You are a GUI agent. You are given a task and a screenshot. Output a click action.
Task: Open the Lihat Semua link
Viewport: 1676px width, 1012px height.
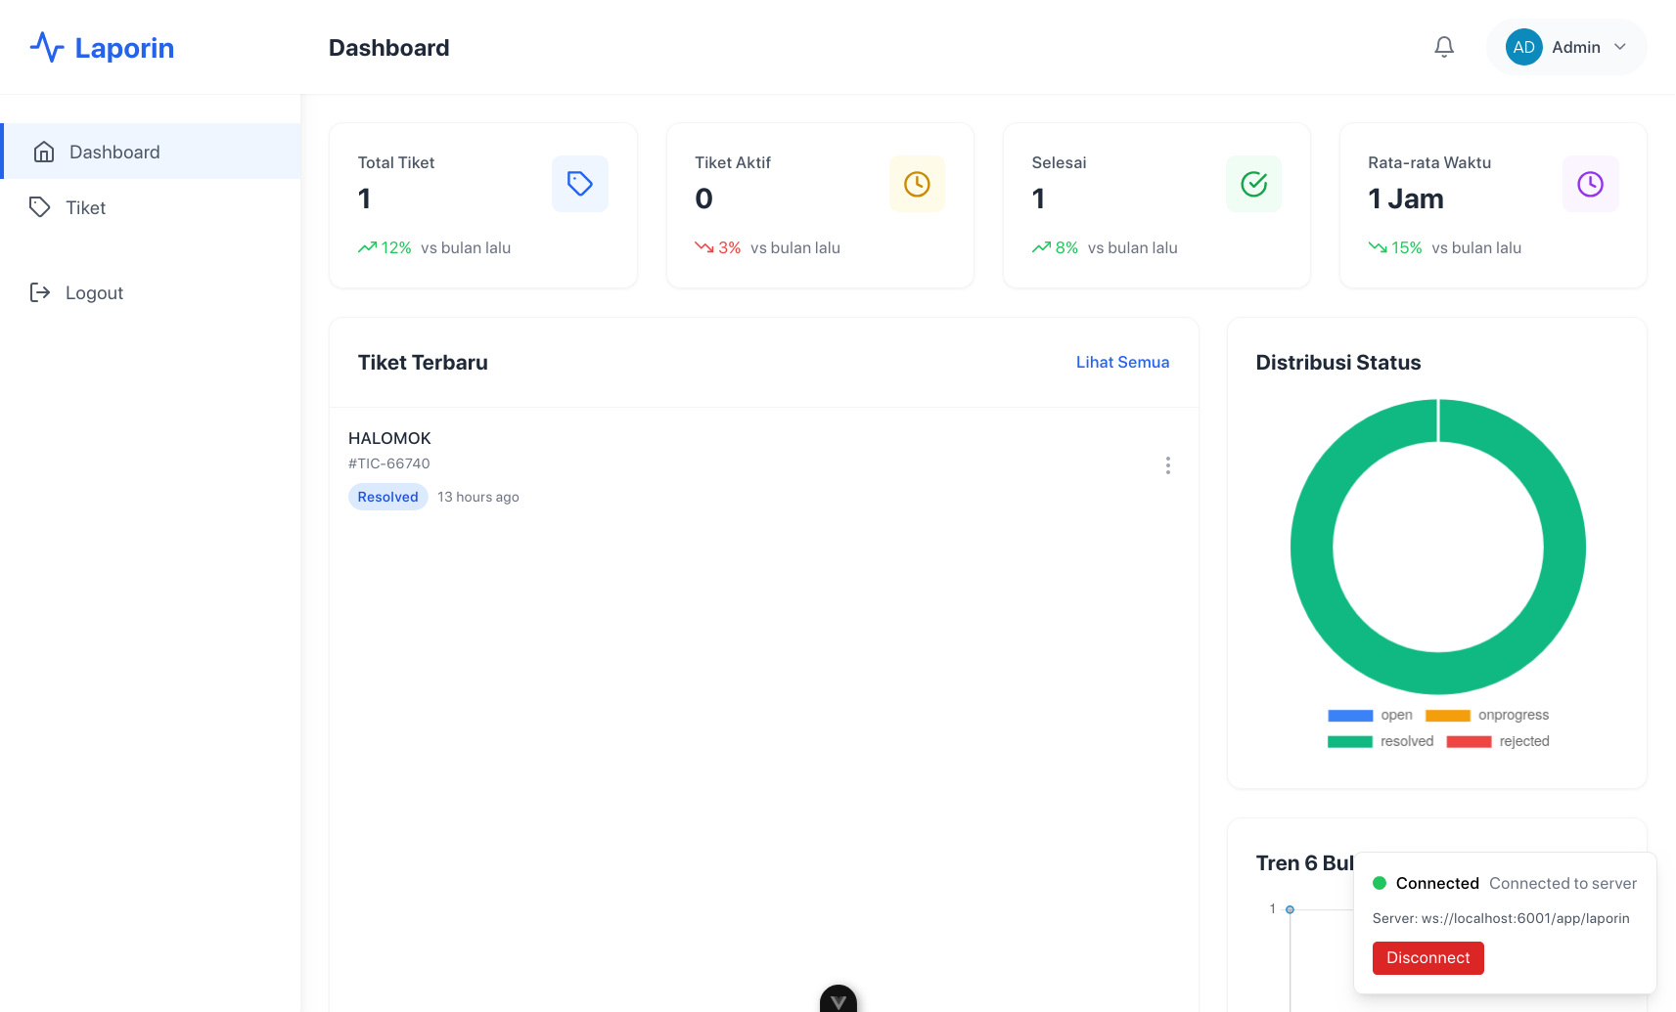click(1122, 362)
